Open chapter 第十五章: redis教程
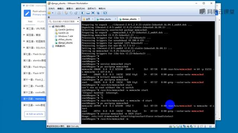The image size is (238, 133). pyautogui.click(x=34, y=105)
